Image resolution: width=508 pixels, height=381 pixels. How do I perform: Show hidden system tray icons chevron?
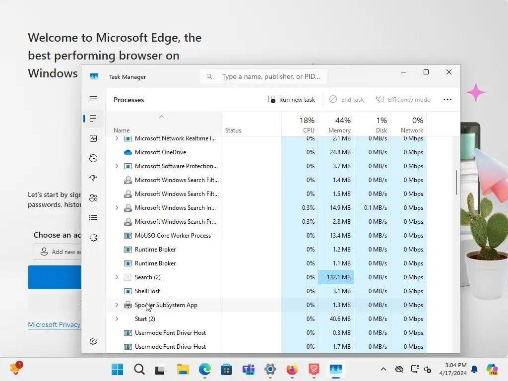[x=383, y=369]
